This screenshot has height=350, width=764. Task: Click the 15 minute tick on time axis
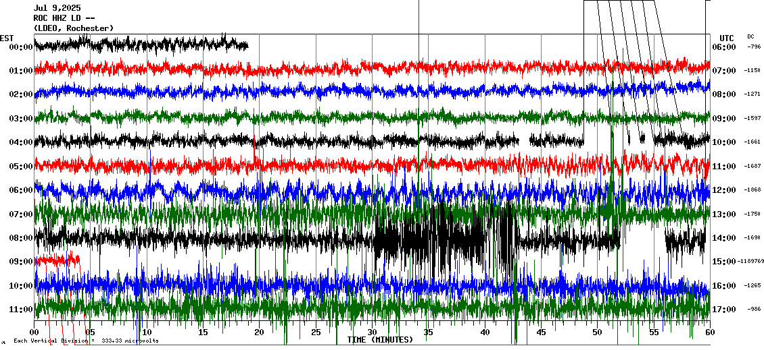[x=203, y=332]
